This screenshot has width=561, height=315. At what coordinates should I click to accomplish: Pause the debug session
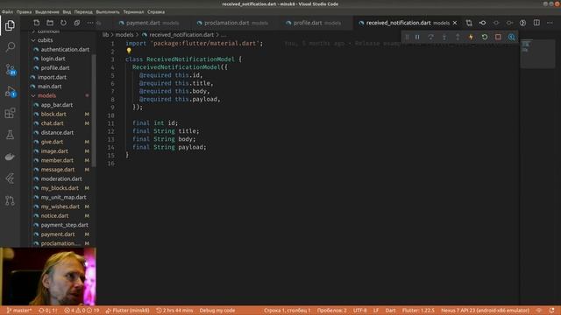click(417, 37)
